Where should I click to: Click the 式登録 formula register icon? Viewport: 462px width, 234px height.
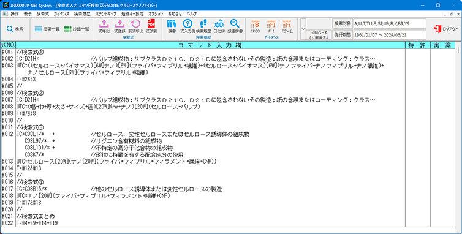(x=119, y=26)
